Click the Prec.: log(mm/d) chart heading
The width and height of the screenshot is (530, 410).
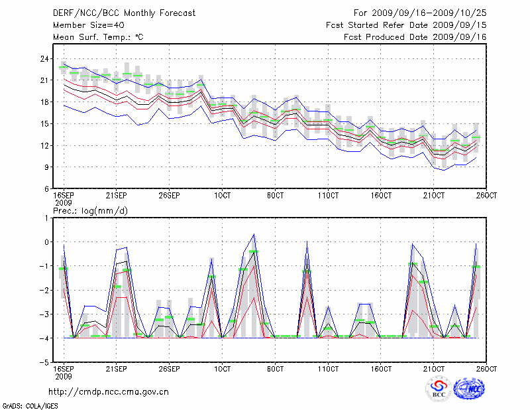pyautogui.click(x=91, y=210)
